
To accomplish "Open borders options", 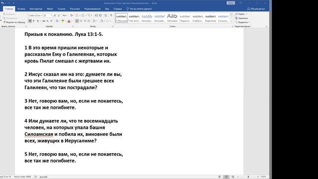I will (x=108, y=21).
